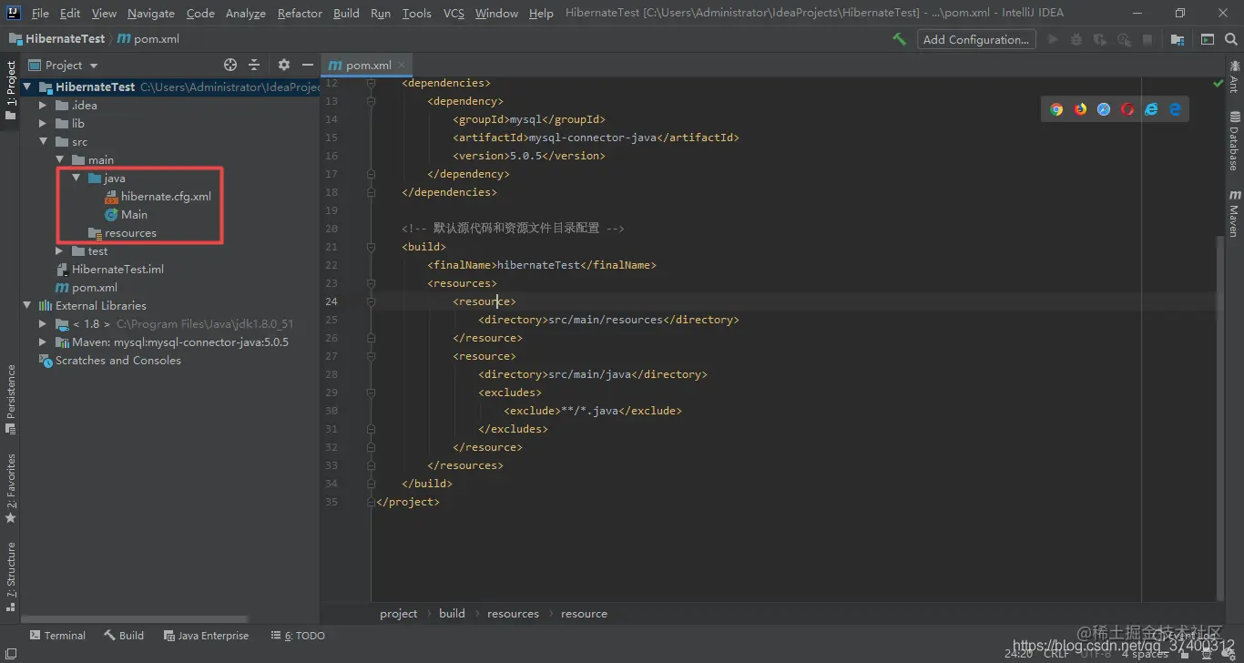Click the Stop square icon in toolbar
Screen dimensions: 1244x663
[x=1147, y=39]
